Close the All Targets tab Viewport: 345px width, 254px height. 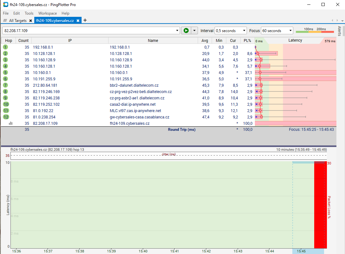tap(30, 21)
